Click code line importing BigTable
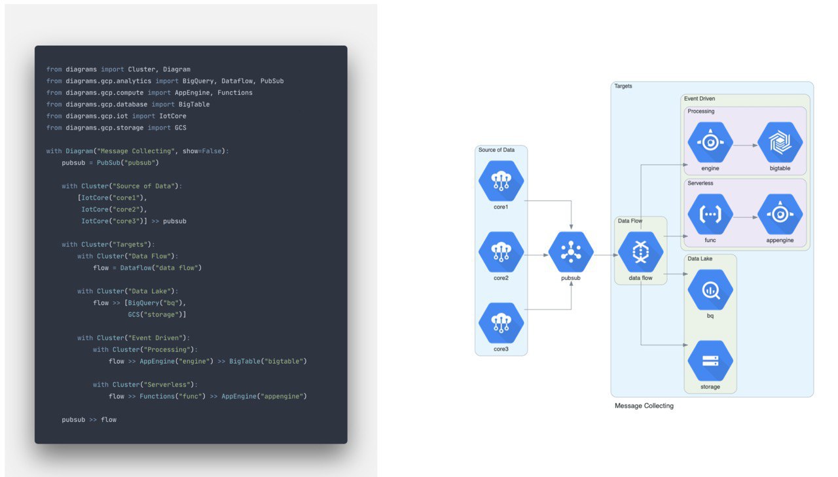The width and height of the screenshot is (838, 477). pos(128,105)
